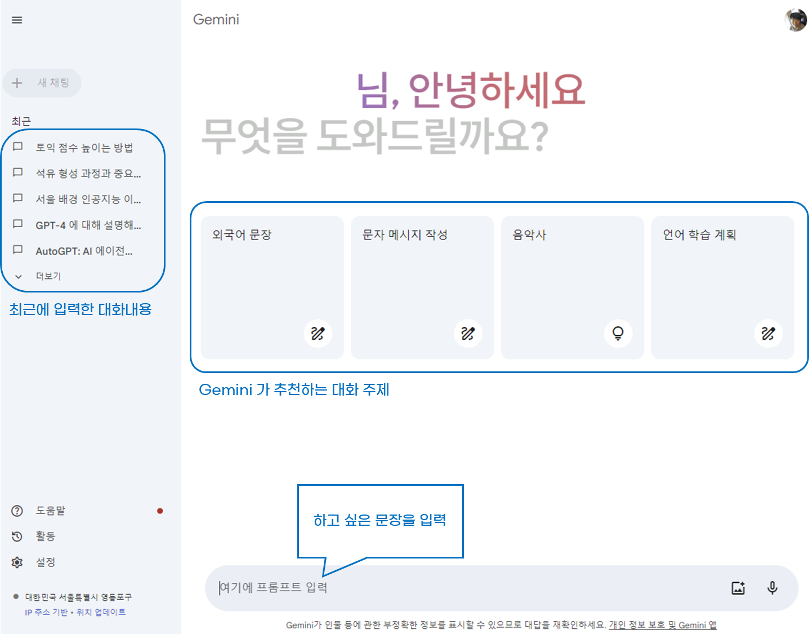Click chat bubble icon beside AutoGPT
809x634 pixels.
click(17, 250)
